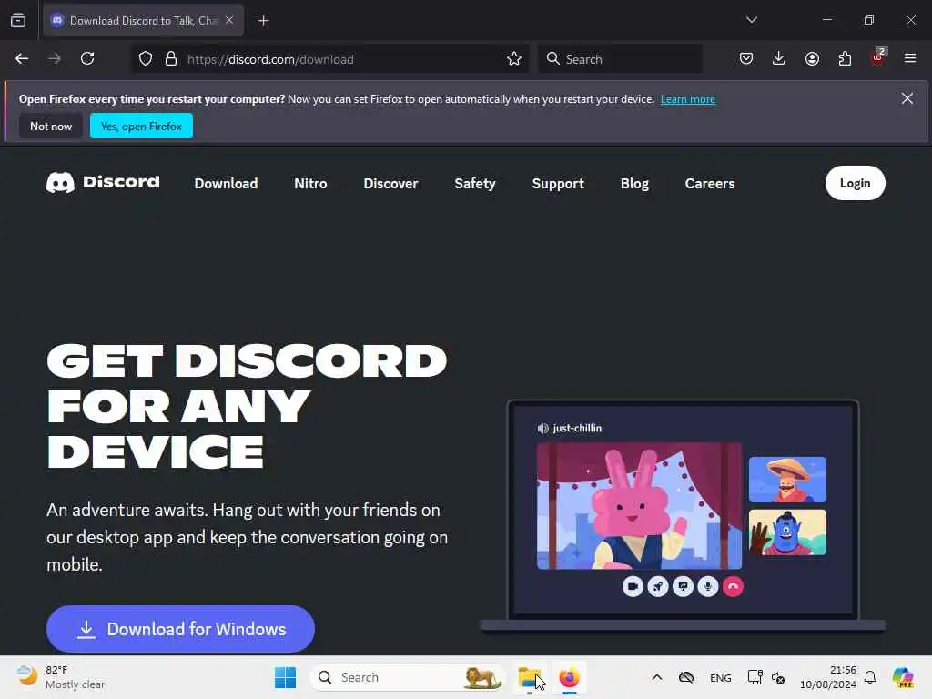The height and width of the screenshot is (699, 932).
Task: Click the Download Discord tab title
Action: [x=144, y=21]
